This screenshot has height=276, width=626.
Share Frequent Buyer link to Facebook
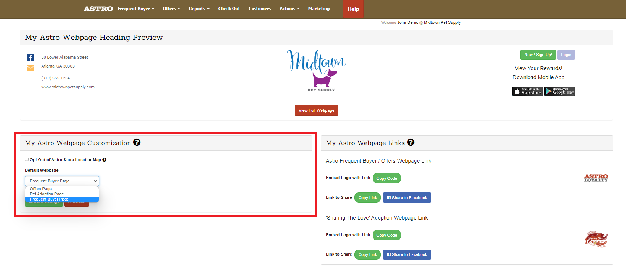407,198
